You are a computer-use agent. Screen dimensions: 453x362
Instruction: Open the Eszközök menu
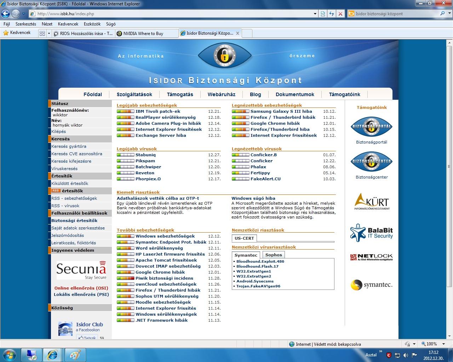click(92, 24)
